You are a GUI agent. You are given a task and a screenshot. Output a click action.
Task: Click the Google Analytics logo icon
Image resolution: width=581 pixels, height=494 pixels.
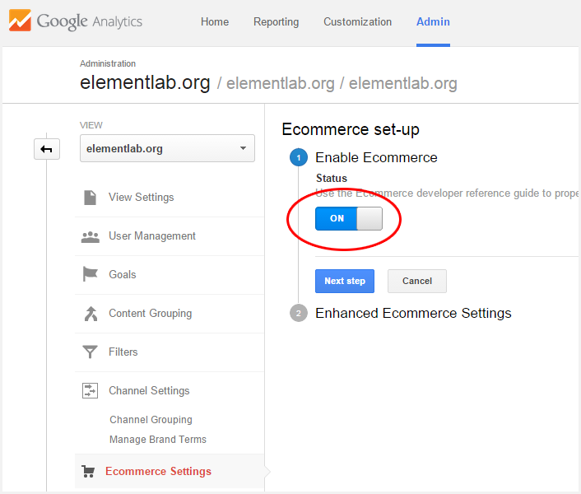coord(20,21)
